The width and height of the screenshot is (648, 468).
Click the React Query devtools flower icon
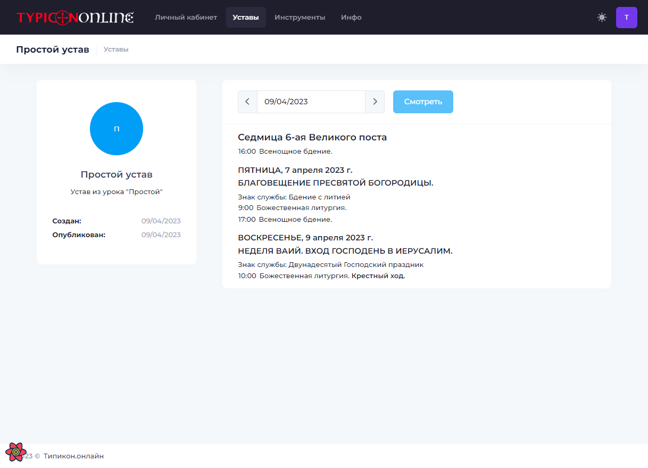(x=16, y=452)
